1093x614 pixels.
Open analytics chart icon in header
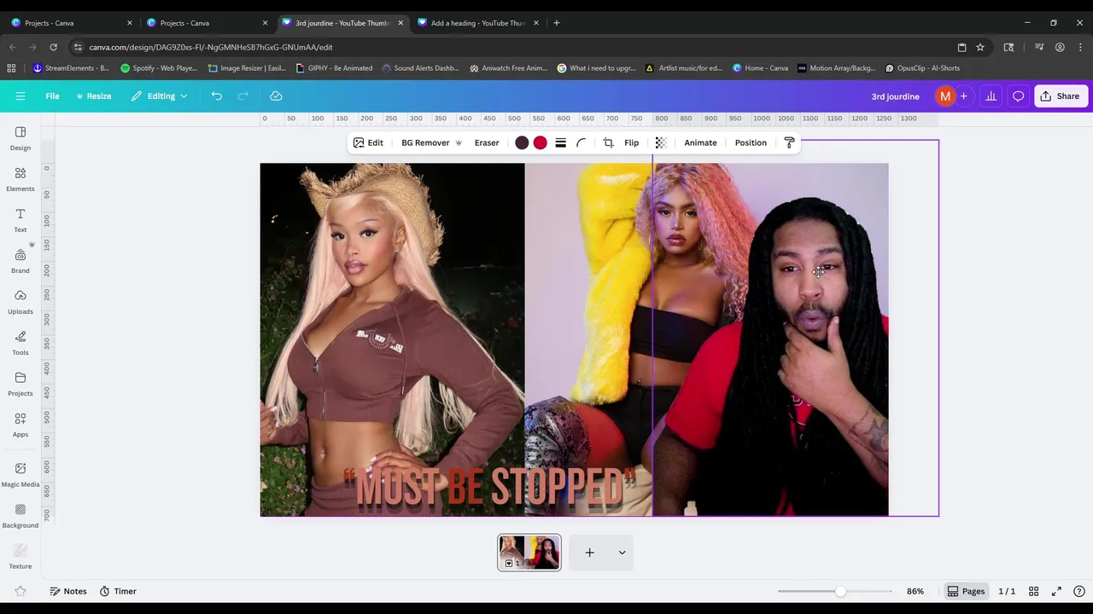click(991, 96)
